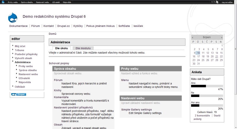Open Knihy under Správa obsahu
Screen dimensions: 237x129
click(57, 90)
